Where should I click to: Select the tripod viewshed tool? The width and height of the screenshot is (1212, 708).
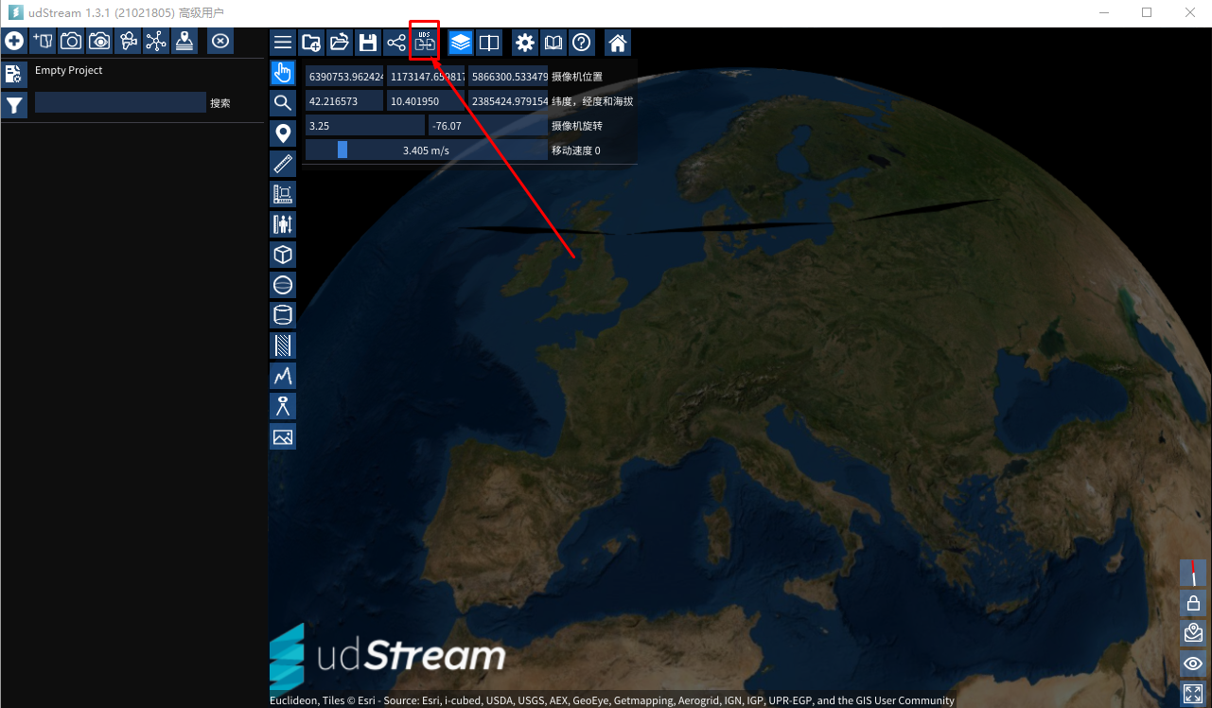(283, 406)
